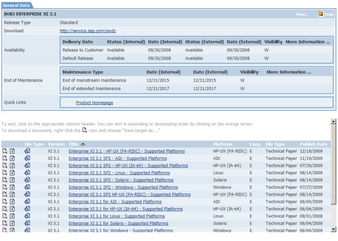This screenshot has width=338, height=241.
Task: Sort list by the Title column header
Action: [x=73, y=144]
